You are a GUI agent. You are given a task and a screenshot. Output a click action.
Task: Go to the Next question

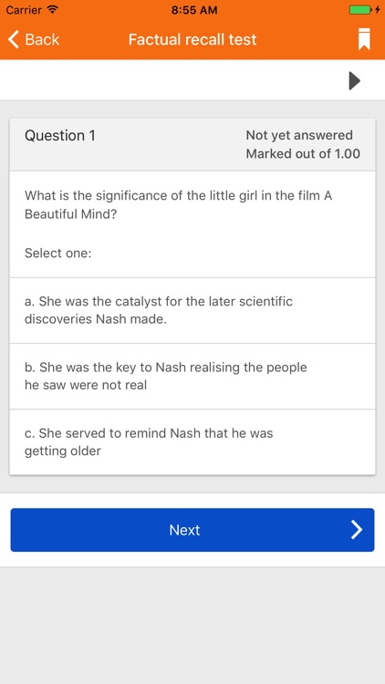(x=192, y=530)
